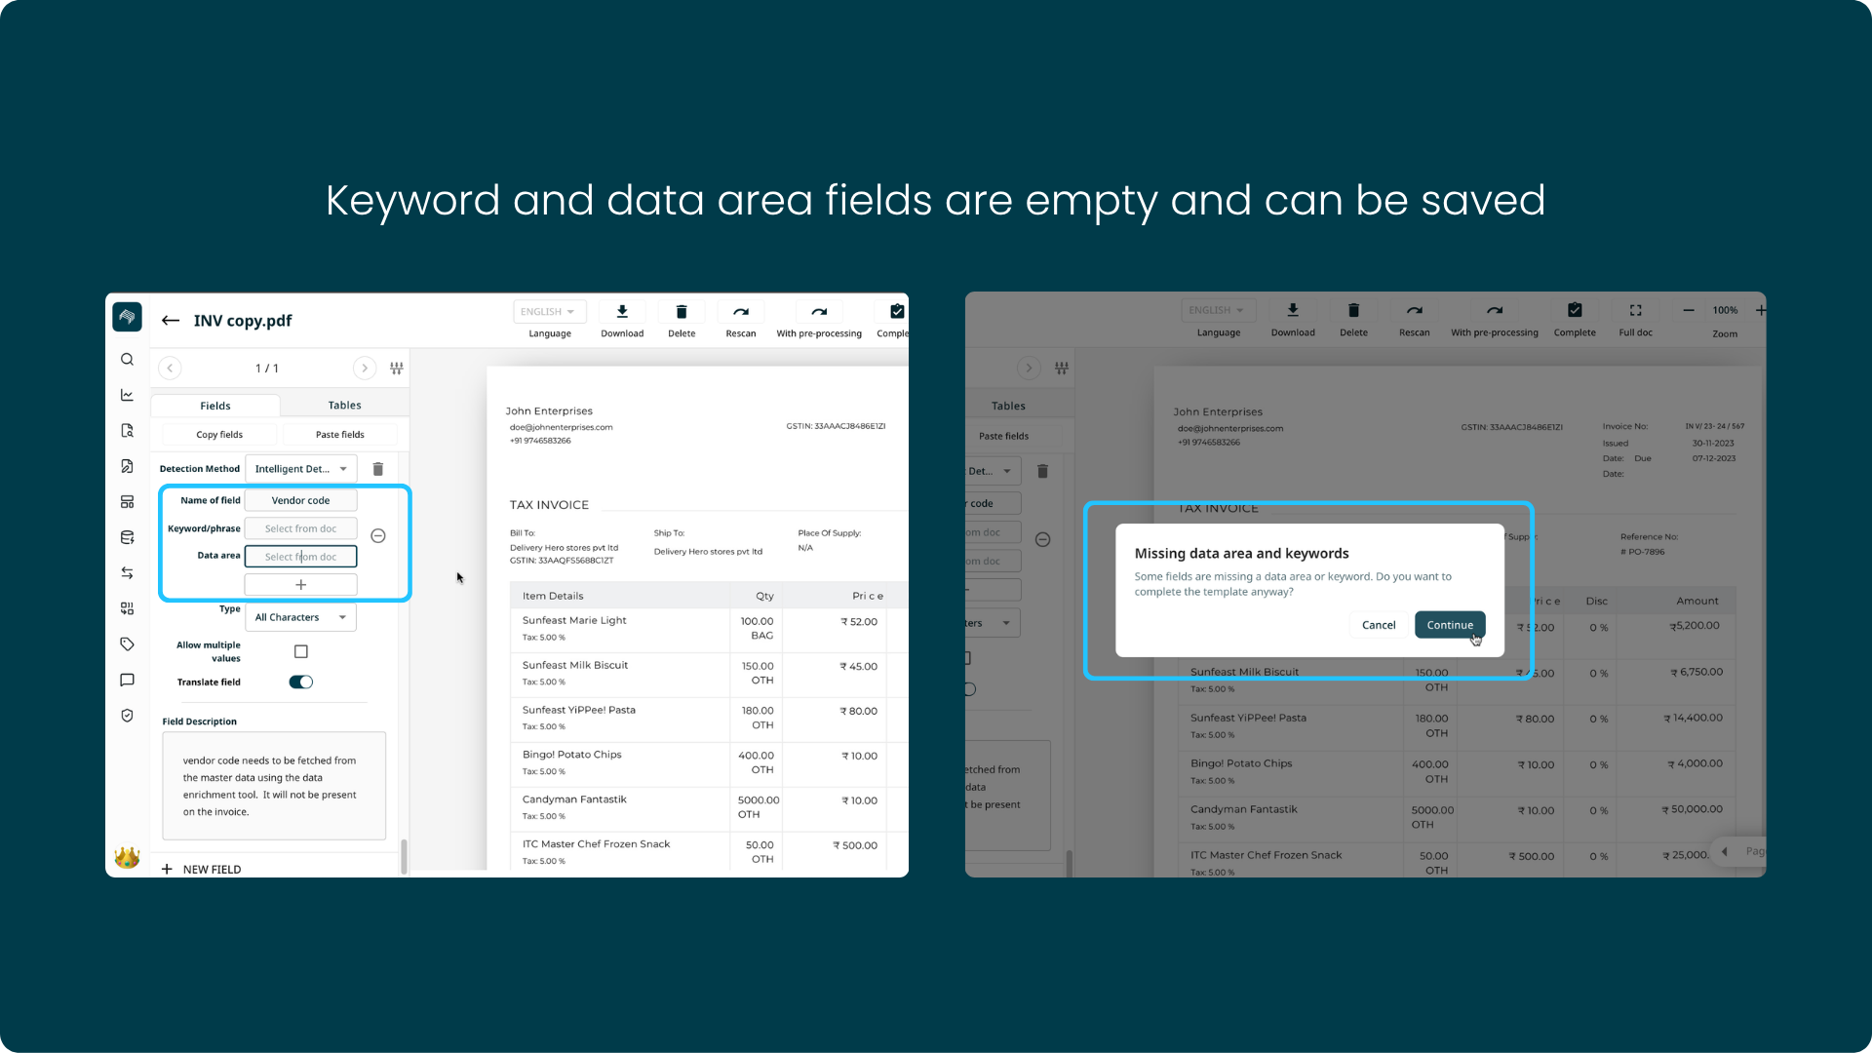Open the analytics chart icon in sidebar
1872x1053 pixels.
(x=127, y=395)
